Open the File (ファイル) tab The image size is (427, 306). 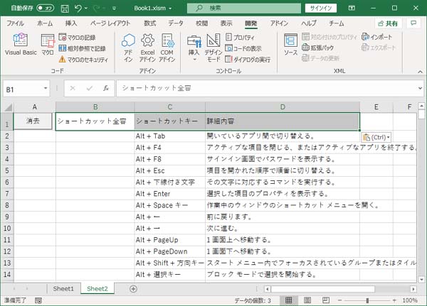click(x=15, y=23)
